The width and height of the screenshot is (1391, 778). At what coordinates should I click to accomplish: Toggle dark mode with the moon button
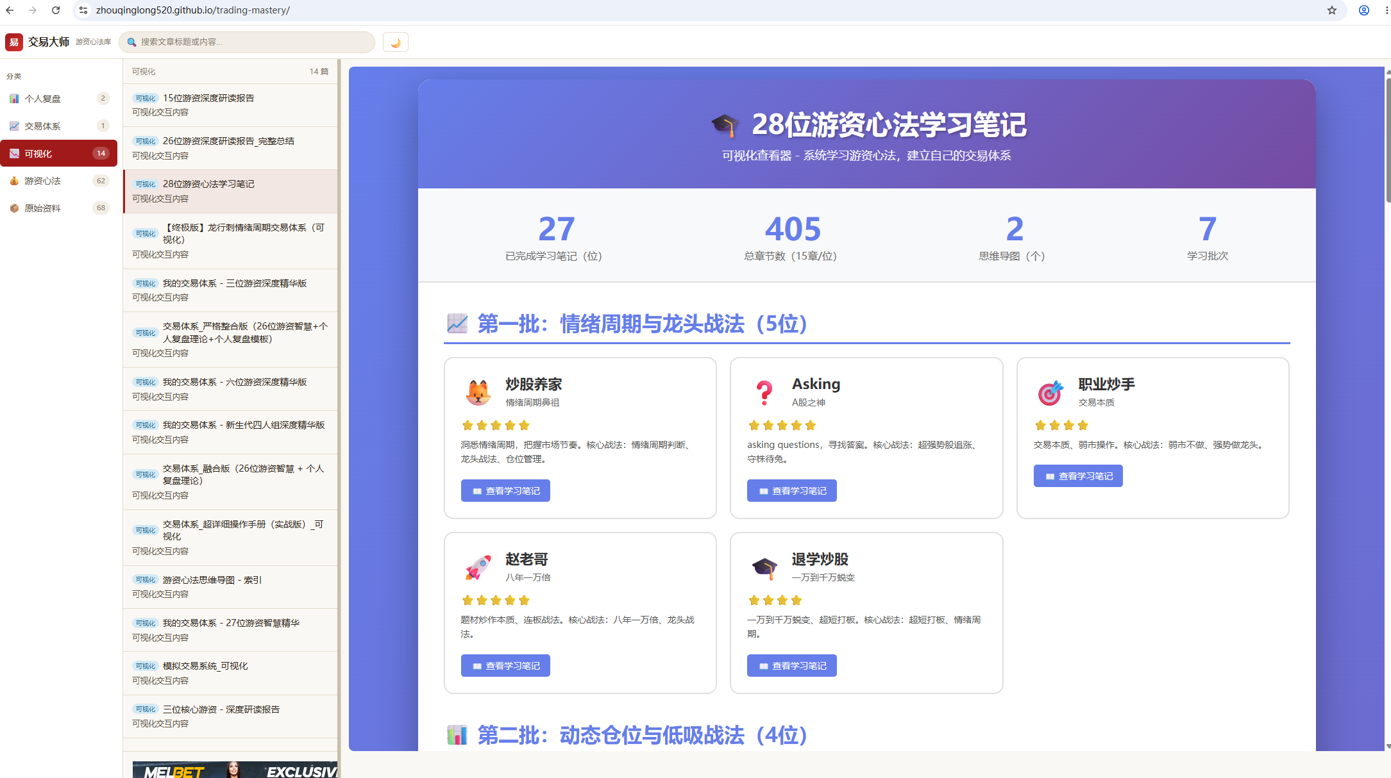396,42
